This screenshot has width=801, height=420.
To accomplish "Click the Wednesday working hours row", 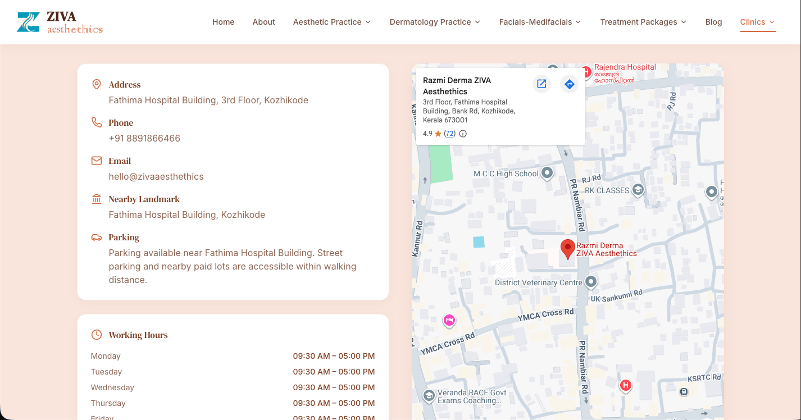I will [233, 387].
